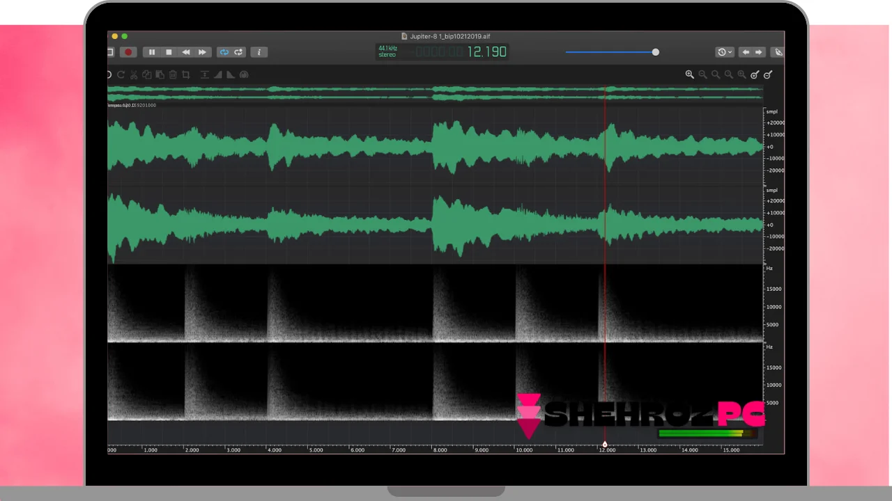This screenshot has height=501, width=892.
Task: Paste audio with the clipboard icon
Action: pyautogui.click(x=160, y=74)
